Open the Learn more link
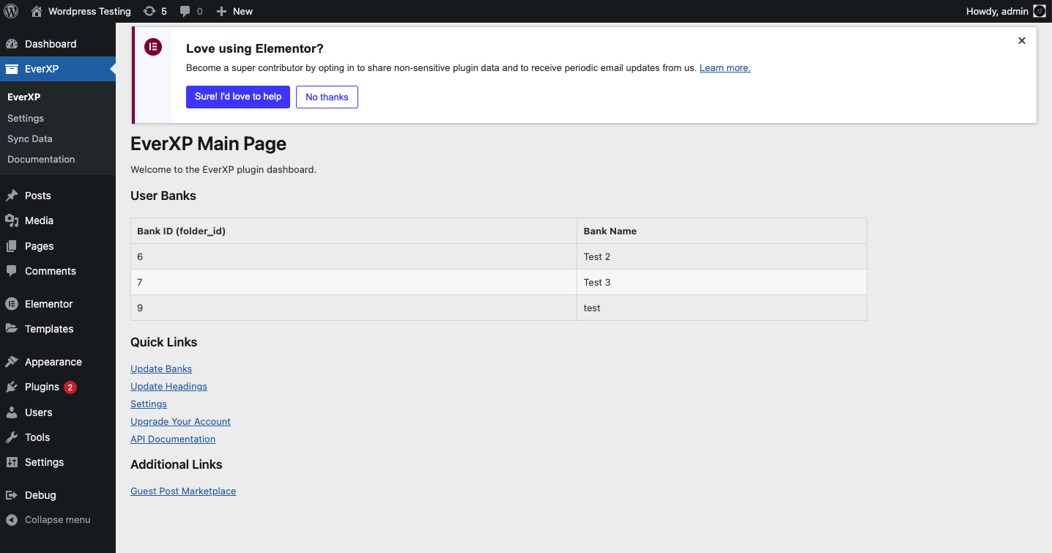The width and height of the screenshot is (1052, 553). pyautogui.click(x=725, y=67)
